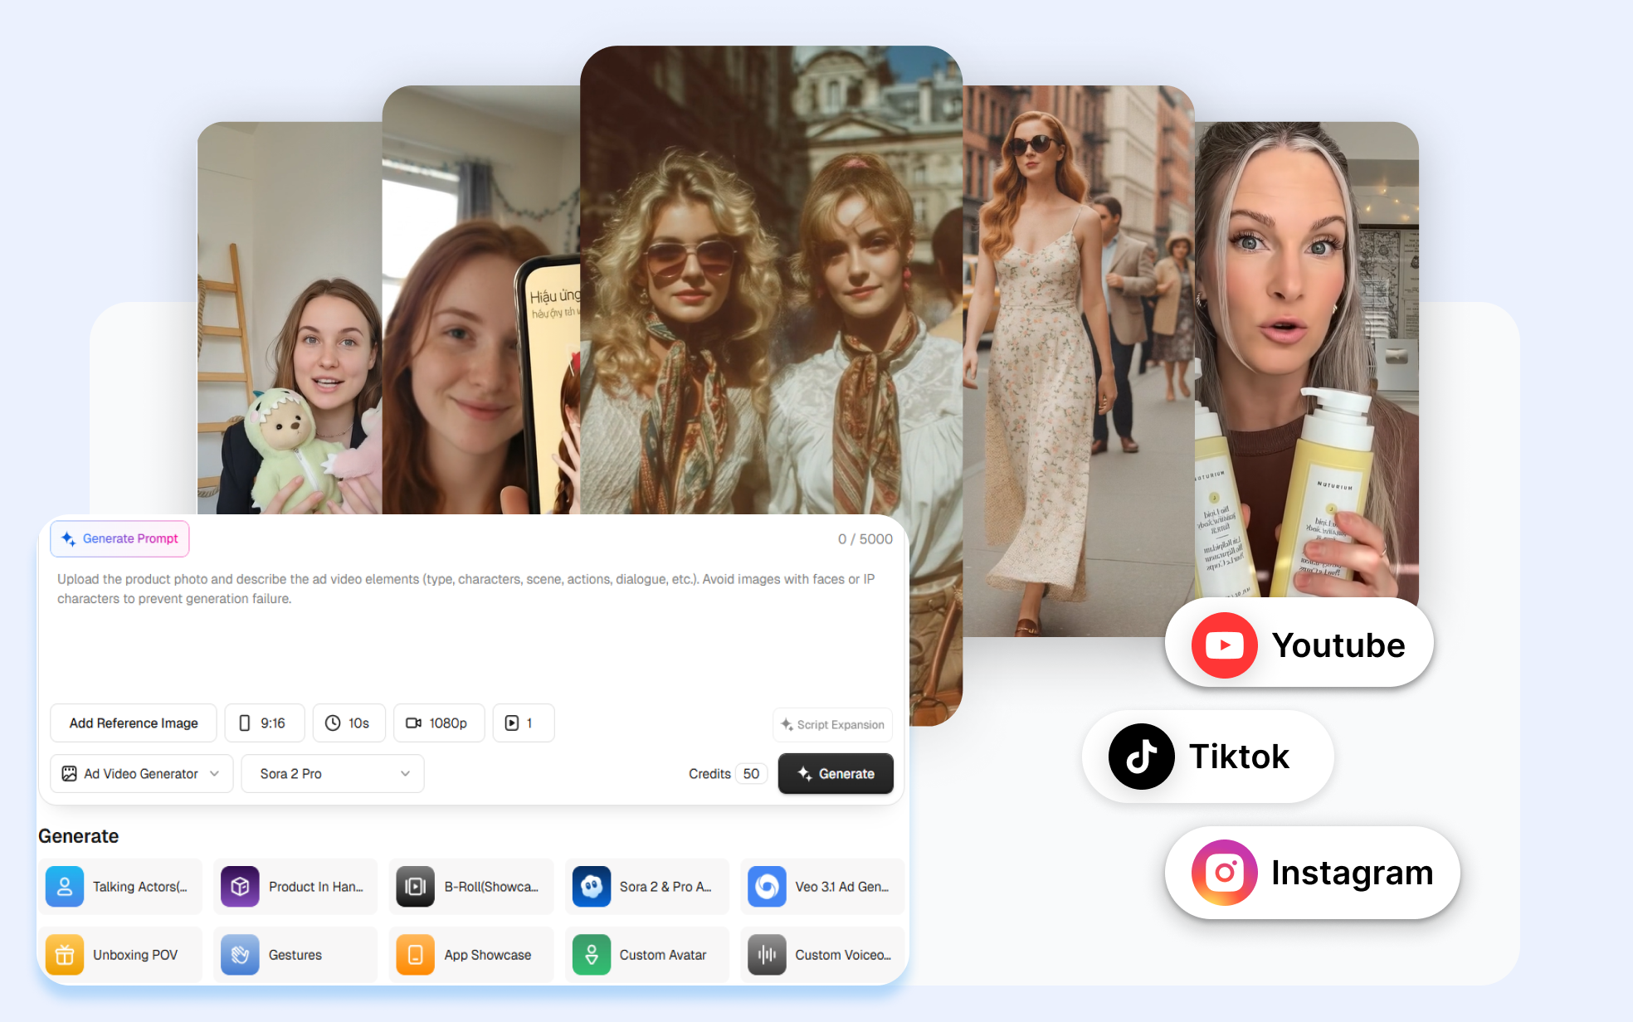Open the Custom Voiceover tool

point(822,955)
